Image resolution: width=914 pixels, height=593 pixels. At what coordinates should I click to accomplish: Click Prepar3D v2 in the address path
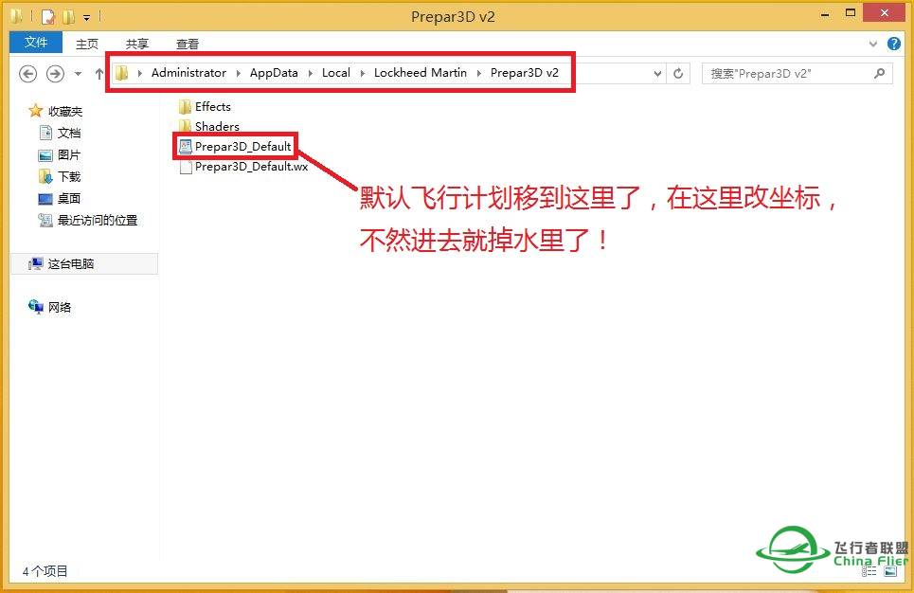[x=524, y=73]
